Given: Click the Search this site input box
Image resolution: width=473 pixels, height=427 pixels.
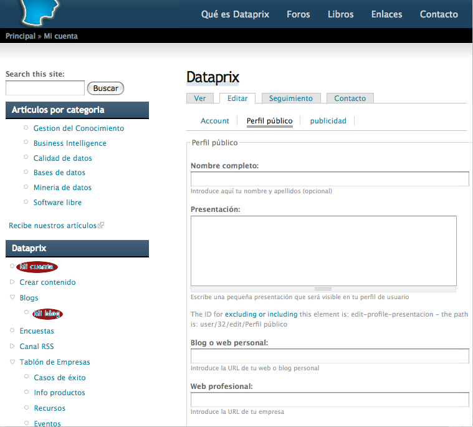Looking at the screenshot, I should [45, 88].
